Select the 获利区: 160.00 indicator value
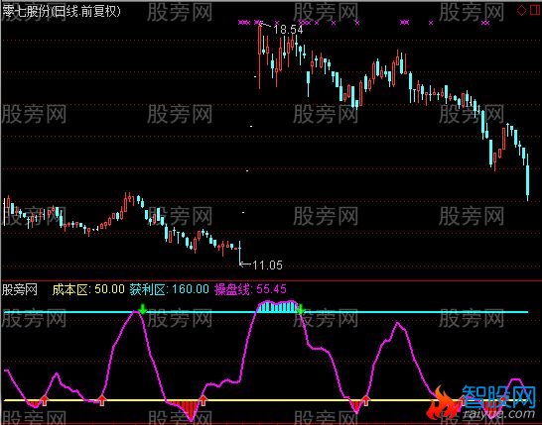Image resolution: width=542 pixels, height=425 pixels. (x=170, y=289)
